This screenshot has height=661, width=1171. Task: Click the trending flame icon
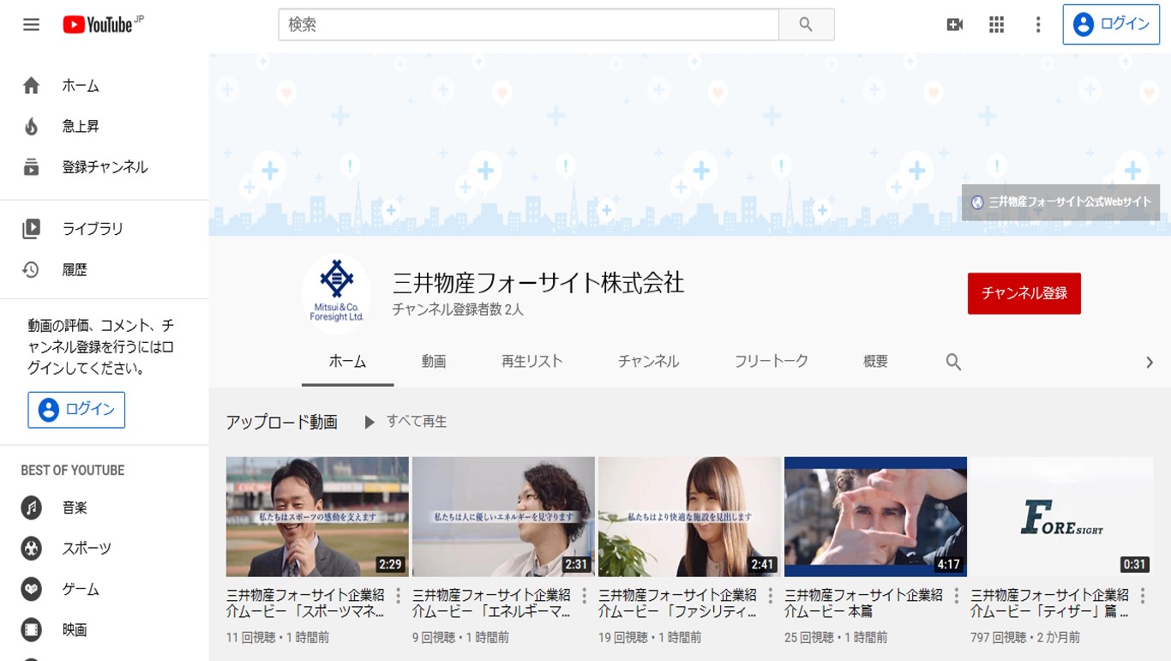pyautogui.click(x=32, y=127)
